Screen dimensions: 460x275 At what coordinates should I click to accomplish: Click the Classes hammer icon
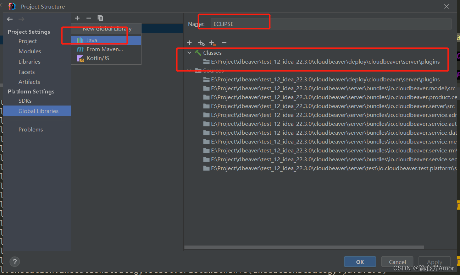tap(198, 53)
